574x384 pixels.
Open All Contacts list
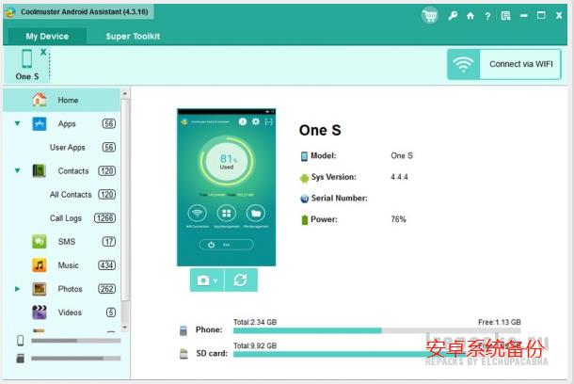point(71,195)
